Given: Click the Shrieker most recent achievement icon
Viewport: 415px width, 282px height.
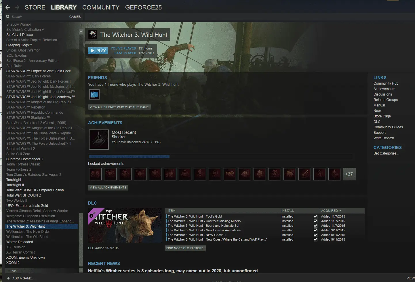Looking at the screenshot, I should (x=99, y=140).
